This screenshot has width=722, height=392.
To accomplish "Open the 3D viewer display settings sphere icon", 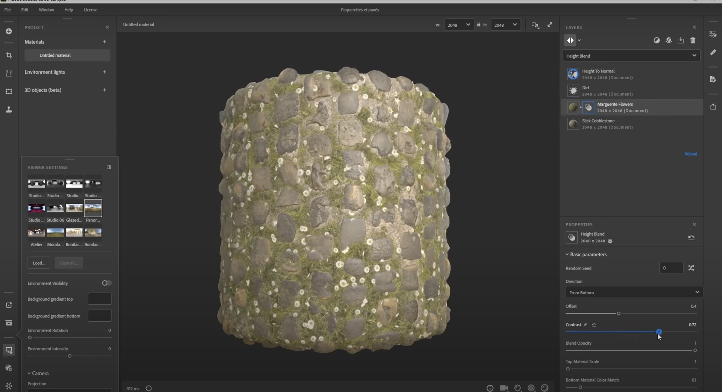I will (x=545, y=388).
